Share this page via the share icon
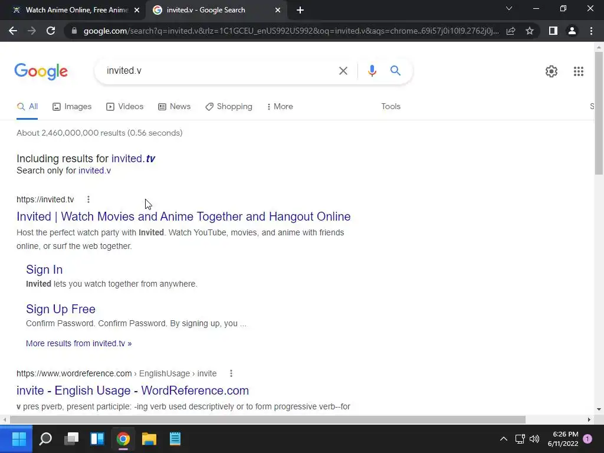The width and height of the screenshot is (604, 453). click(511, 31)
